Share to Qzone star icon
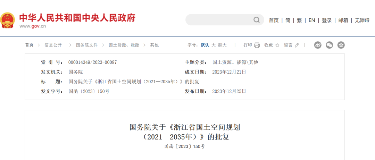This screenshot has height=160, width=375. [x=341, y=45]
